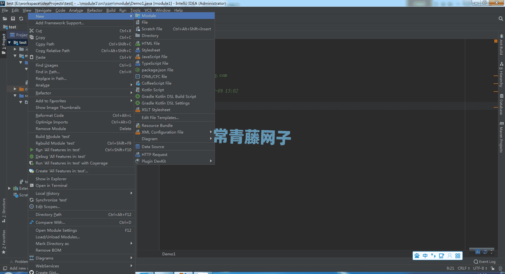505x274 pixels.
Task: Expand the New submenu arrow
Action: click(131, 16)
